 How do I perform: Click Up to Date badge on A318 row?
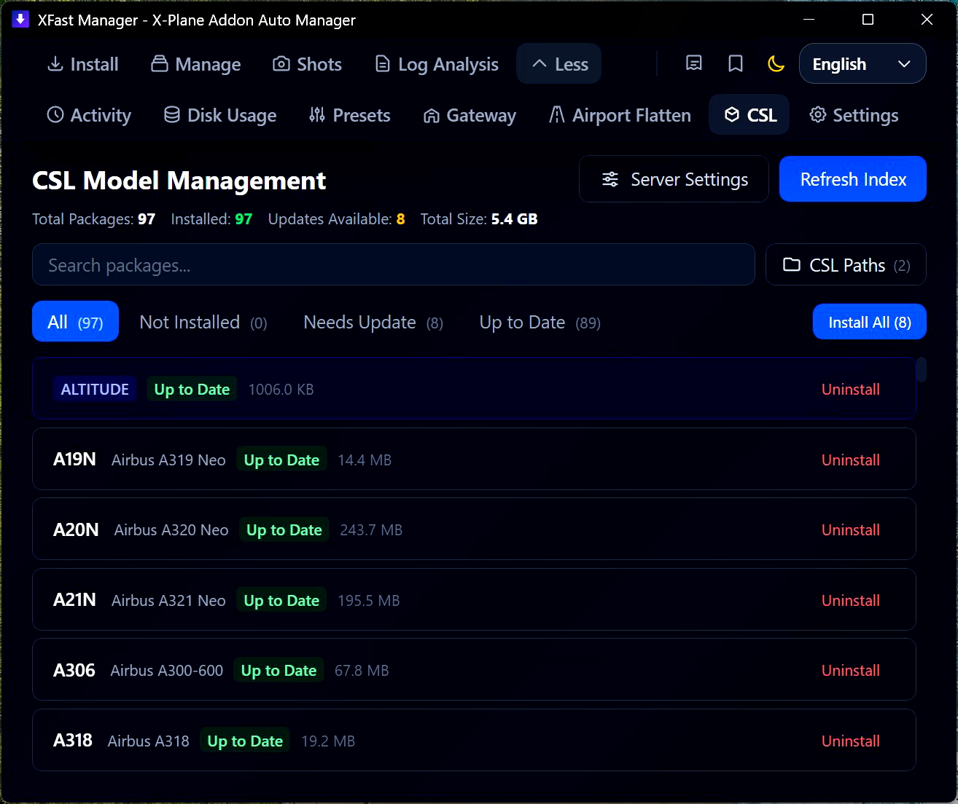tap(245, 741)
